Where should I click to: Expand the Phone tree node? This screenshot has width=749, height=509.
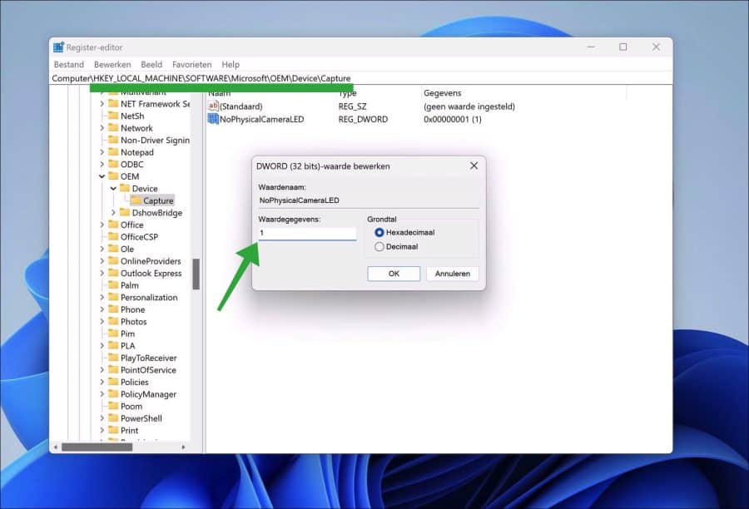tap(102, 309)
